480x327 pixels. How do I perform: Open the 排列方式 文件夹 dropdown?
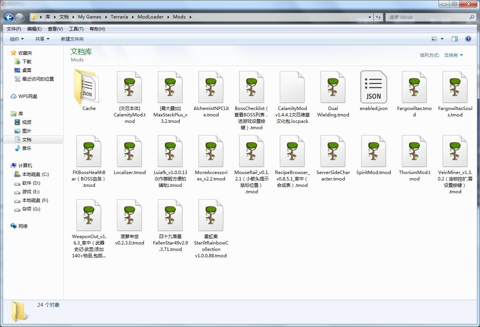(453, 55)
